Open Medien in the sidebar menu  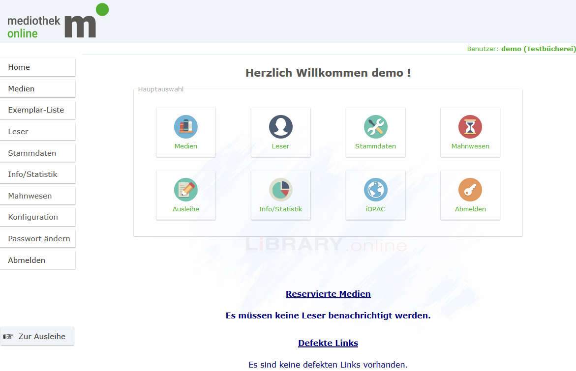pyautogui.click(x=37, y=89)
